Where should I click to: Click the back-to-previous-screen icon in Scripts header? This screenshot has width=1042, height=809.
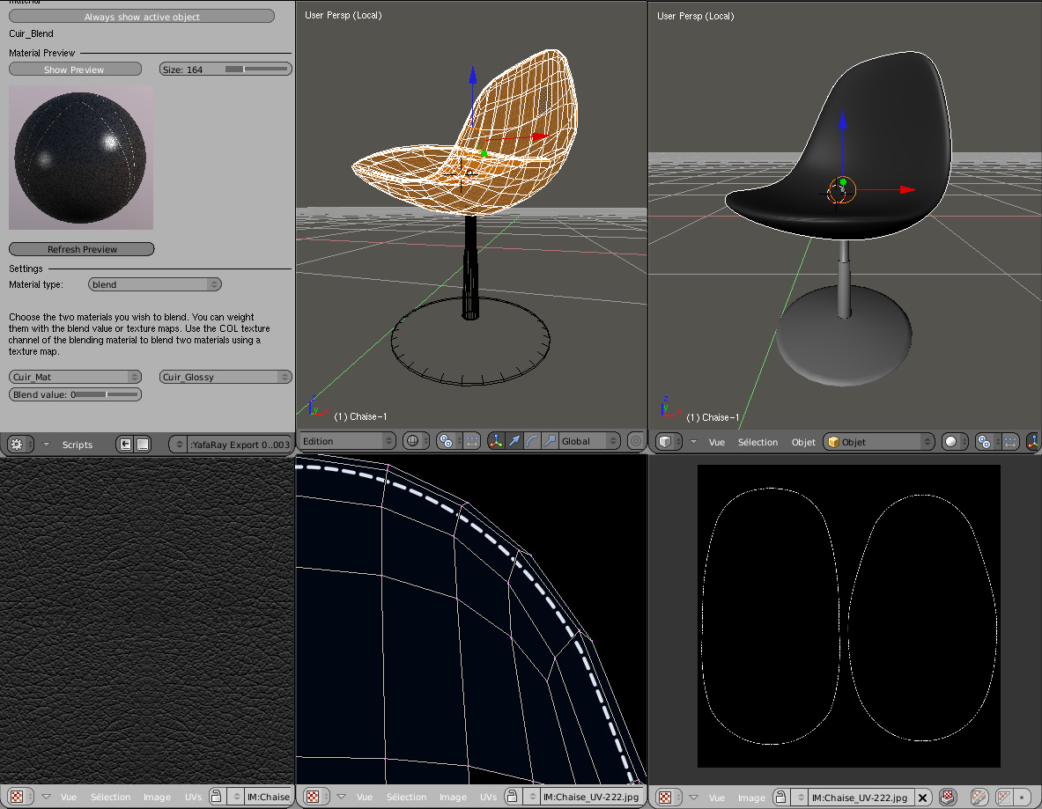coord(125,445)
